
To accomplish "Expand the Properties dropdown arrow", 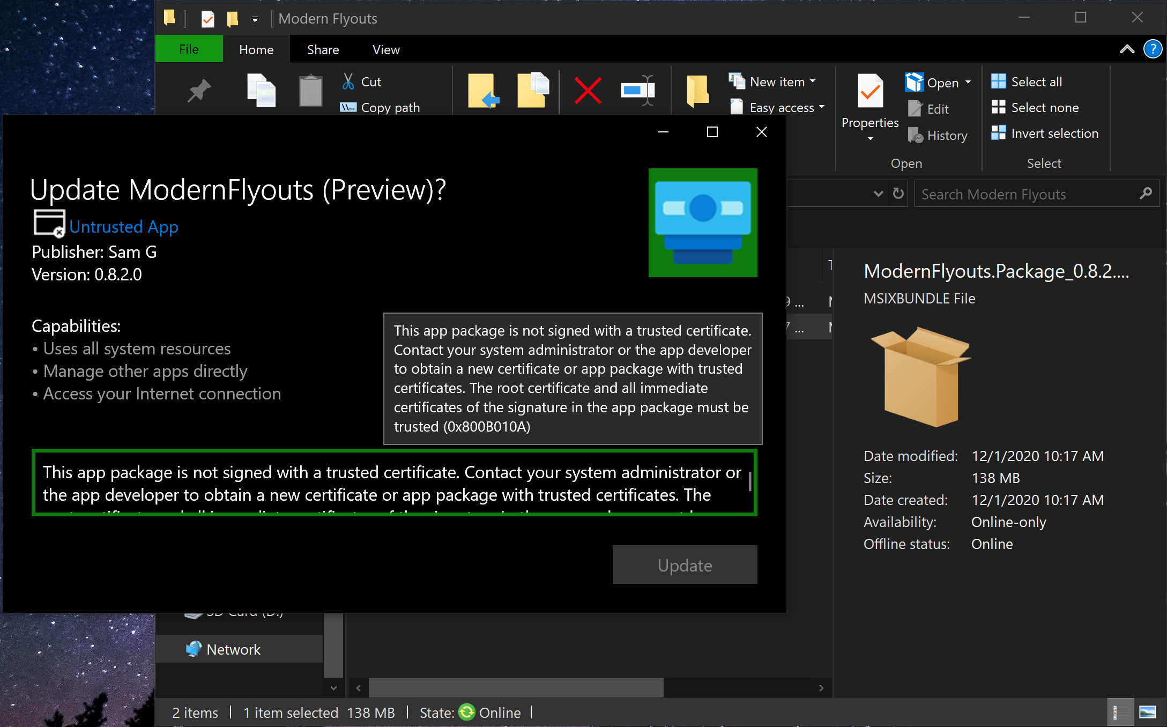I will click(x=871, y=138).
